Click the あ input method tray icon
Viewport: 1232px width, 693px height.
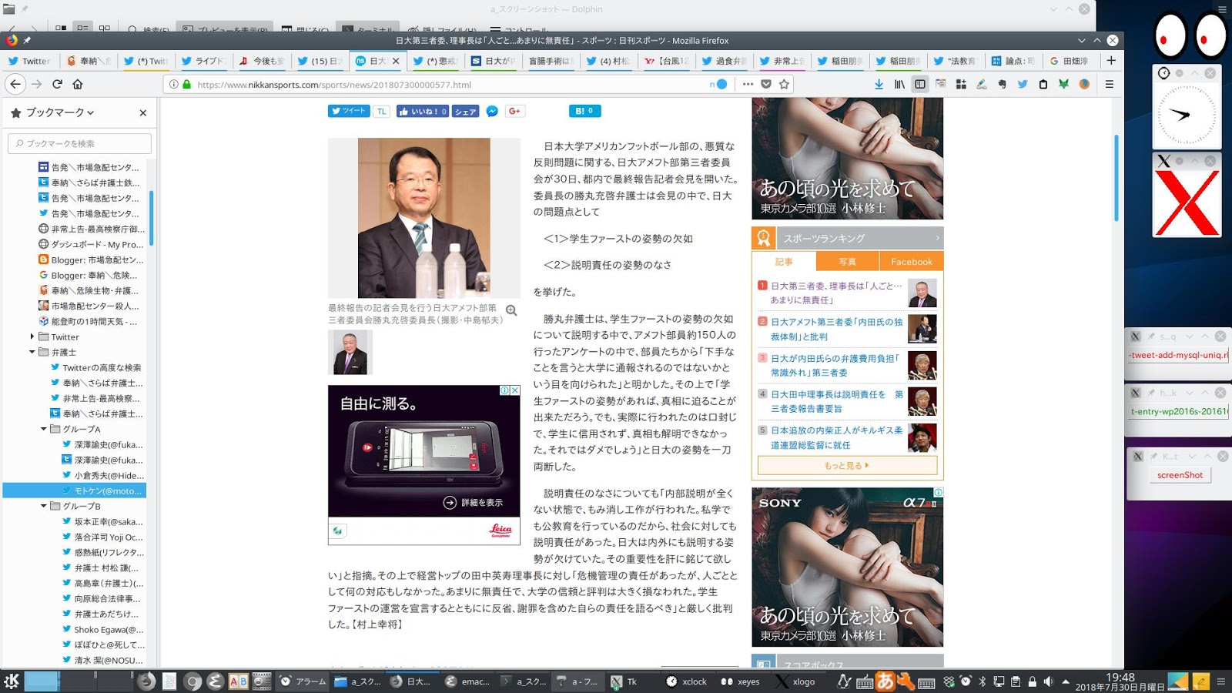[885, 681]
